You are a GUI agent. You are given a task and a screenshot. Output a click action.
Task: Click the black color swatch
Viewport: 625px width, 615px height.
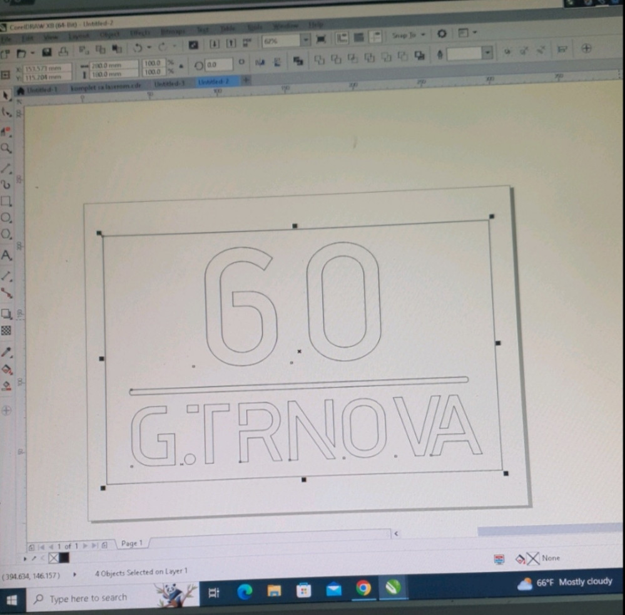coord(64,557)
